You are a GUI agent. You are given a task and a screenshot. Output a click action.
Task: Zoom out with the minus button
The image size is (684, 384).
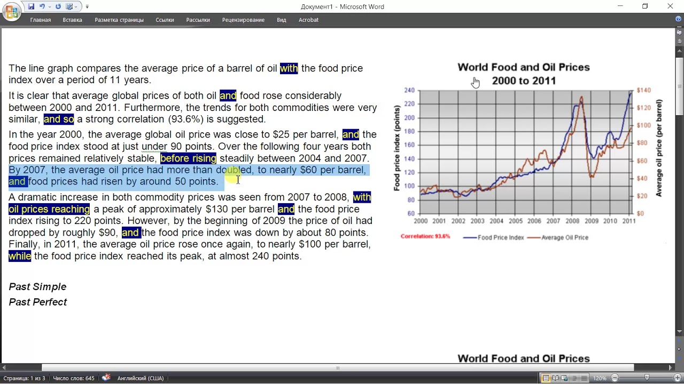point(615,378)
